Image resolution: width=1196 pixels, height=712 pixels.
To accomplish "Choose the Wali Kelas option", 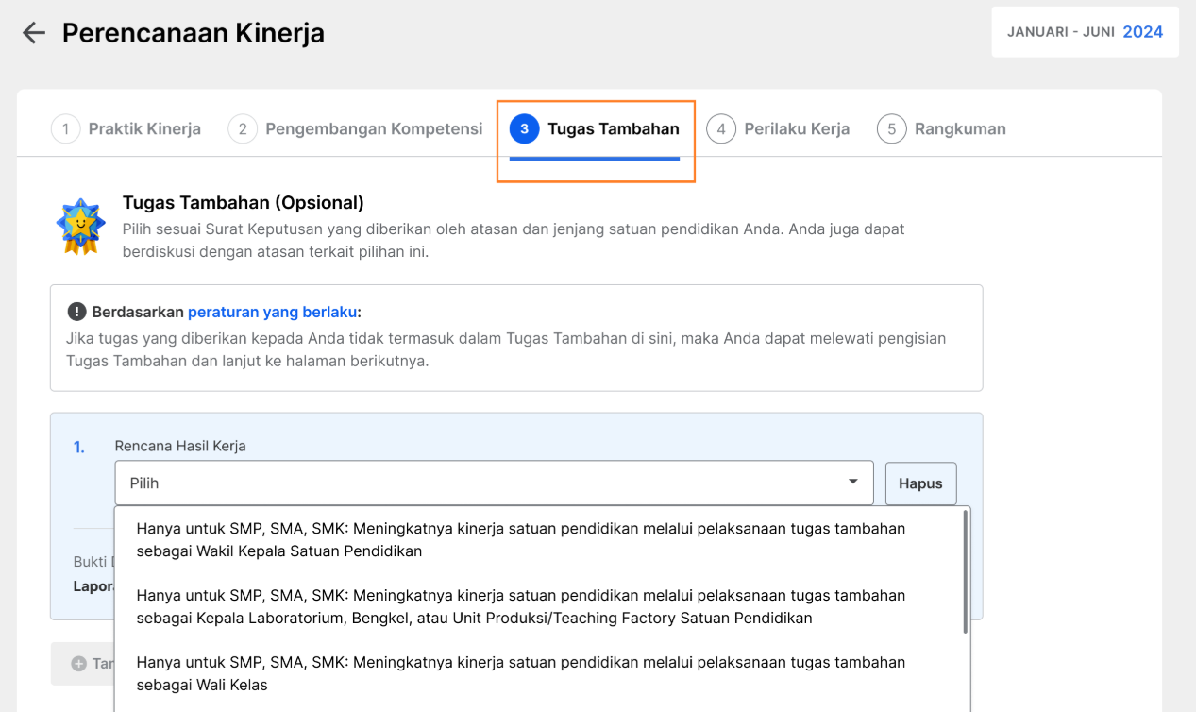I will point(540,674).
